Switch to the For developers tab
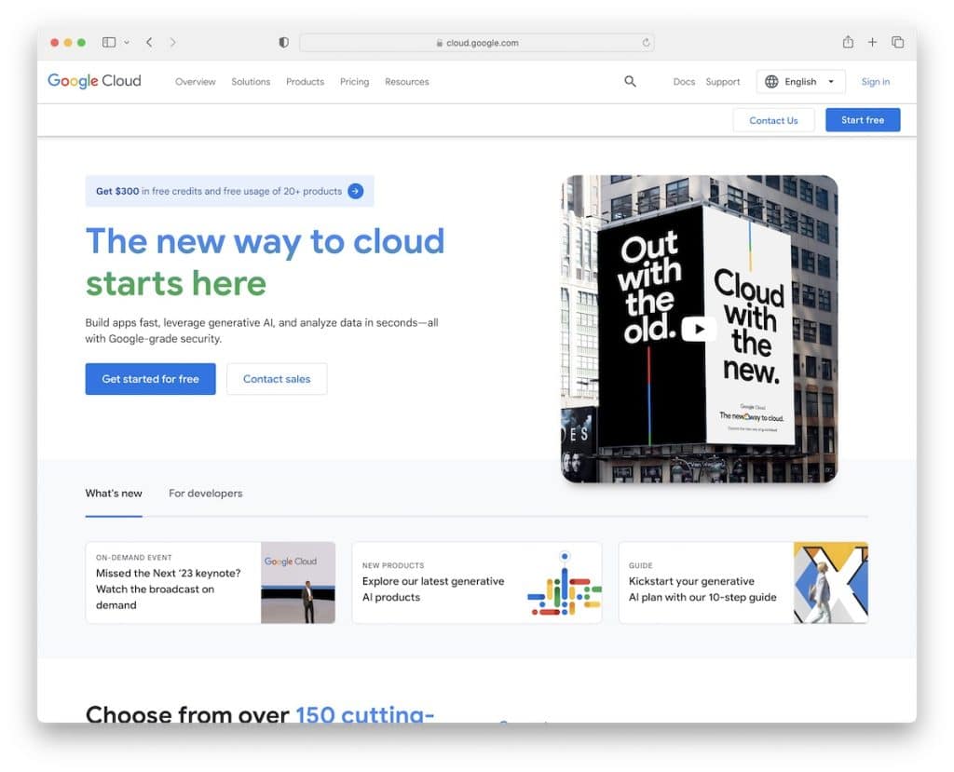The image size is (954, 772). click(206, 494)
